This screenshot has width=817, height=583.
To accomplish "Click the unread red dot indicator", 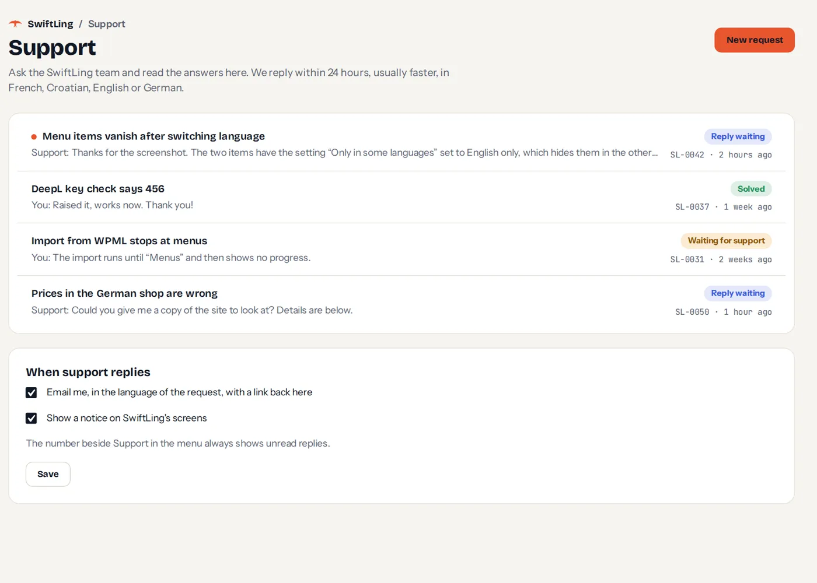I will (x=34, y=137).
